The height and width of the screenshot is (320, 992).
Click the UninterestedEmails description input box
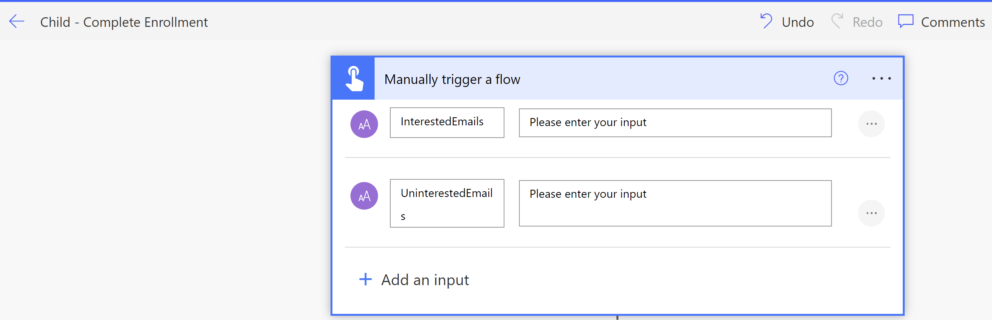click(675, 203)
